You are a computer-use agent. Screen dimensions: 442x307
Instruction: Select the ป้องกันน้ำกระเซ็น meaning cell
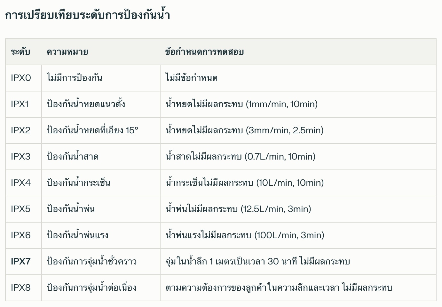tap(79, 183)
